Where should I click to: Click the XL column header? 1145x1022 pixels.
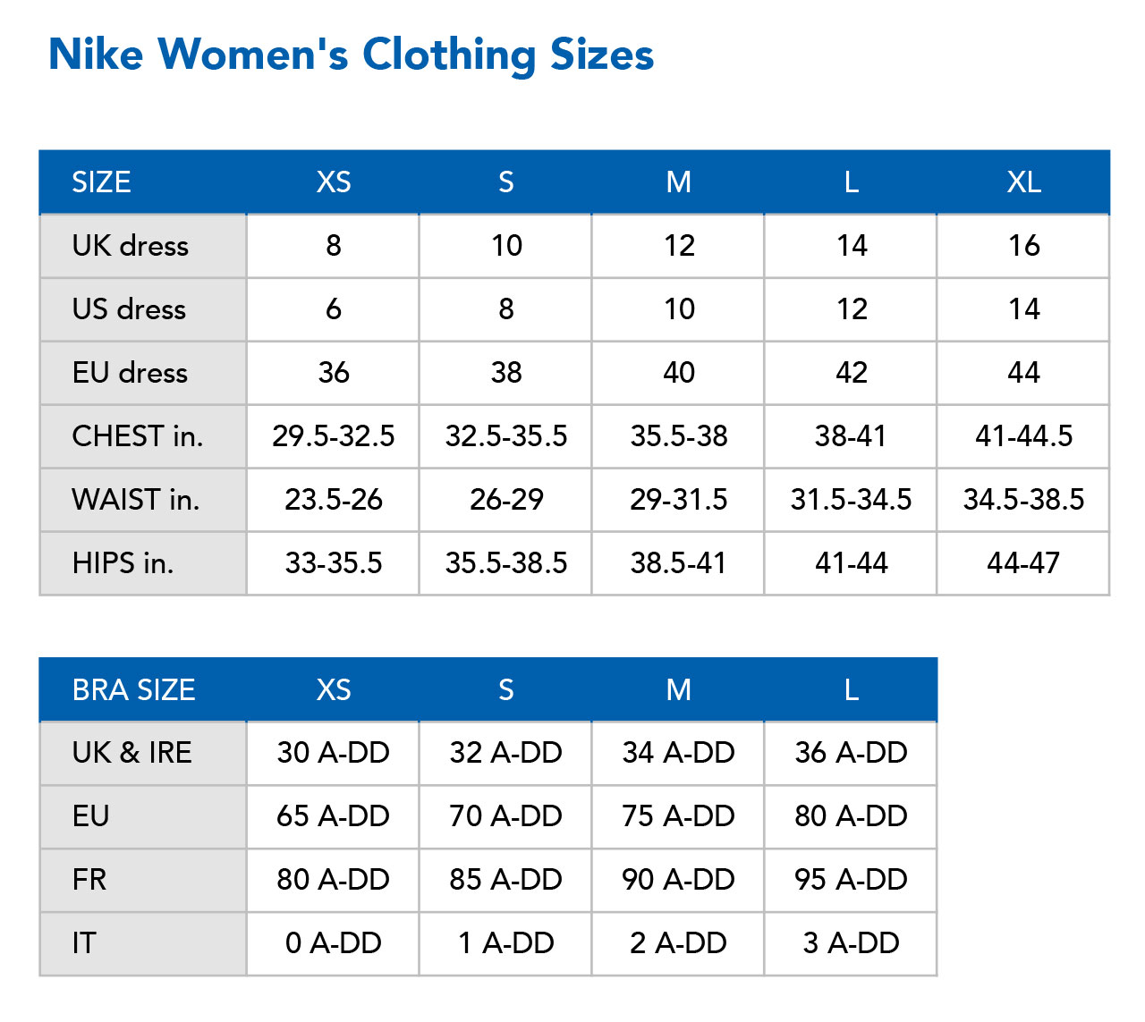[x=1023, y=182]
